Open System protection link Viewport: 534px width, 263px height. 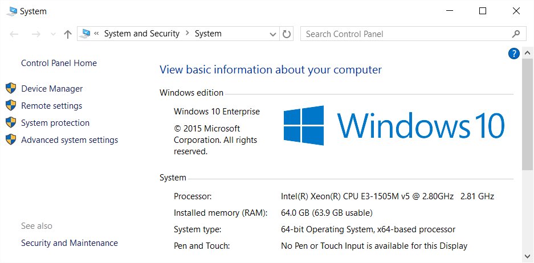coord(55,123)
